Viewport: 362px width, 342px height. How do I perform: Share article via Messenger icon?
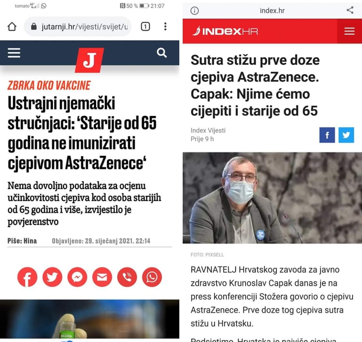coord(77,277)
